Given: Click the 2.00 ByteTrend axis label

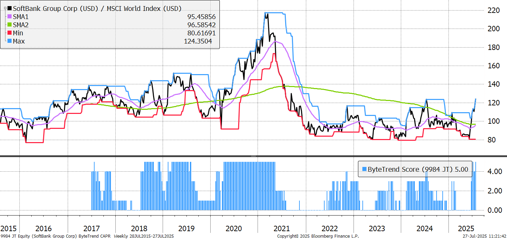Looking at the screenshot, I should point(495,191).
